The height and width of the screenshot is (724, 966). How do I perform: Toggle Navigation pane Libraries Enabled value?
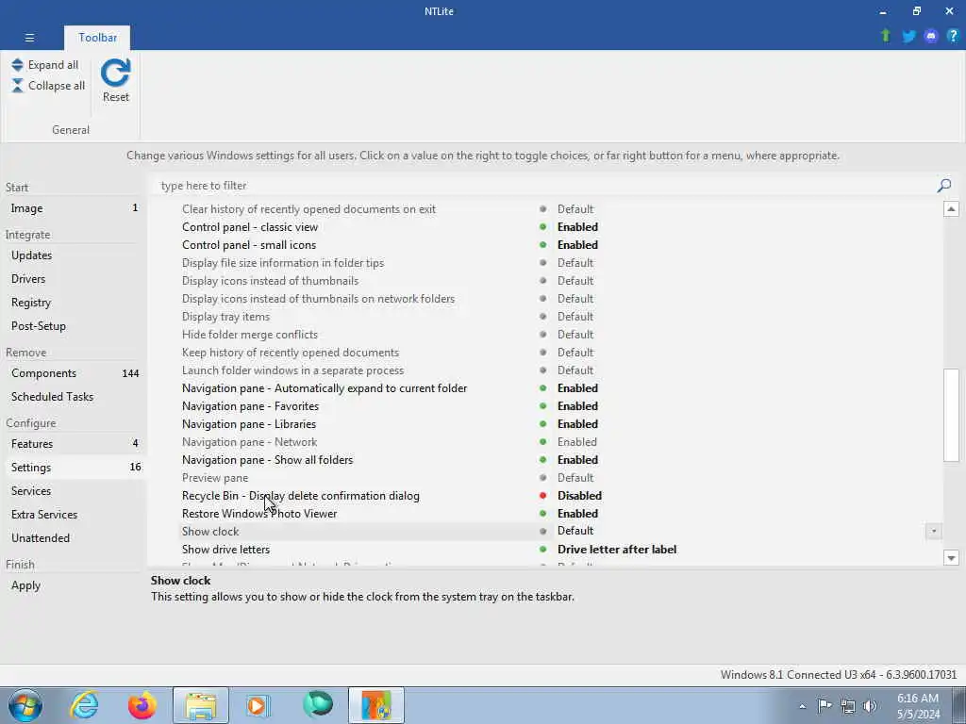(x=577, y=424)
